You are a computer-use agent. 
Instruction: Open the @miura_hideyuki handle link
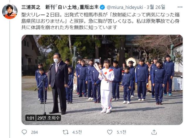click(x=125, y=7)
